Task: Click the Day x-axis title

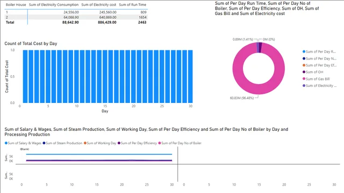Action: [105, 111]
